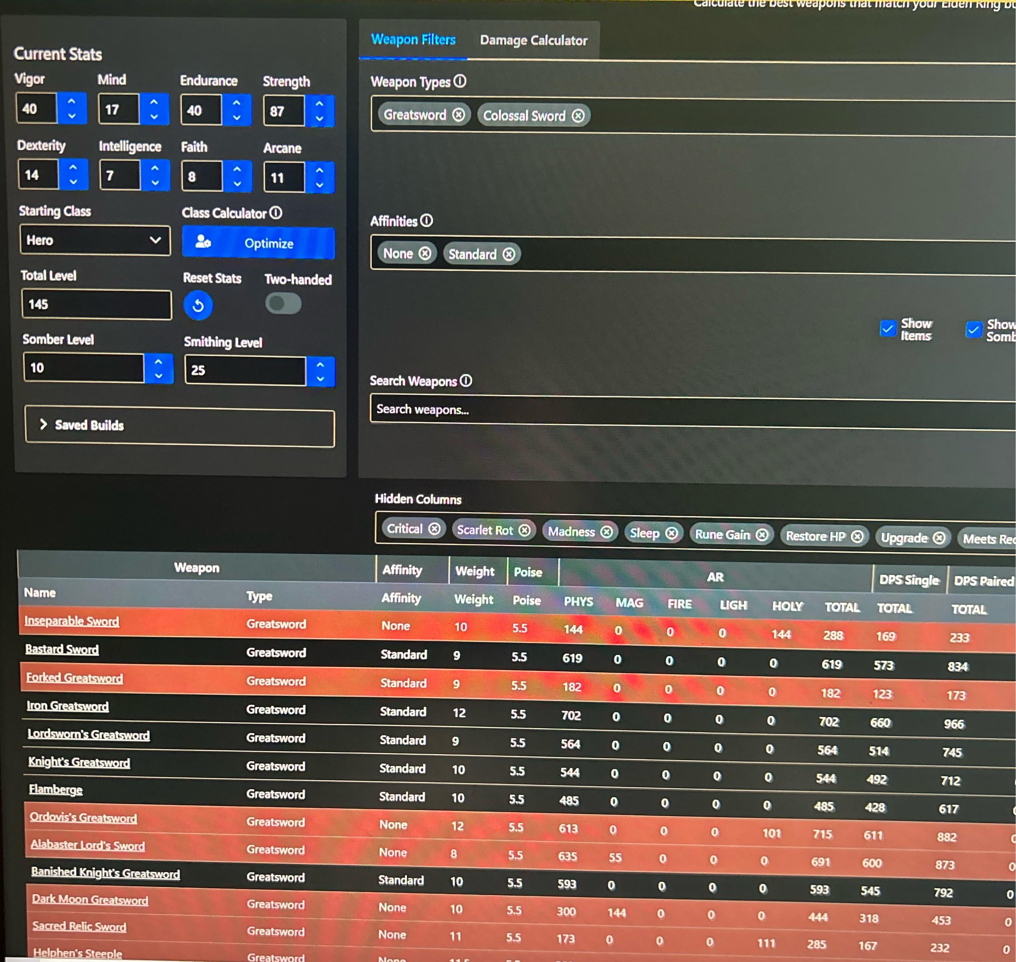Toggle the Two-handed switch
The width and height of the screenshot is (1016, 962).
coord(283,303)
